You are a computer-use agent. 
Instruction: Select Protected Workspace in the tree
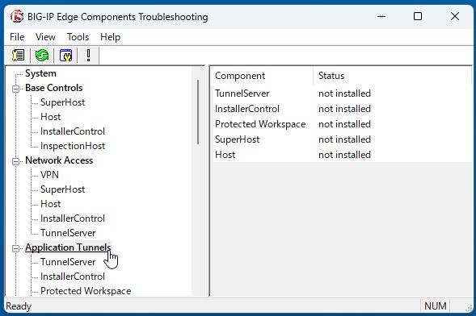pyautogui.click(x=86, y=291)
